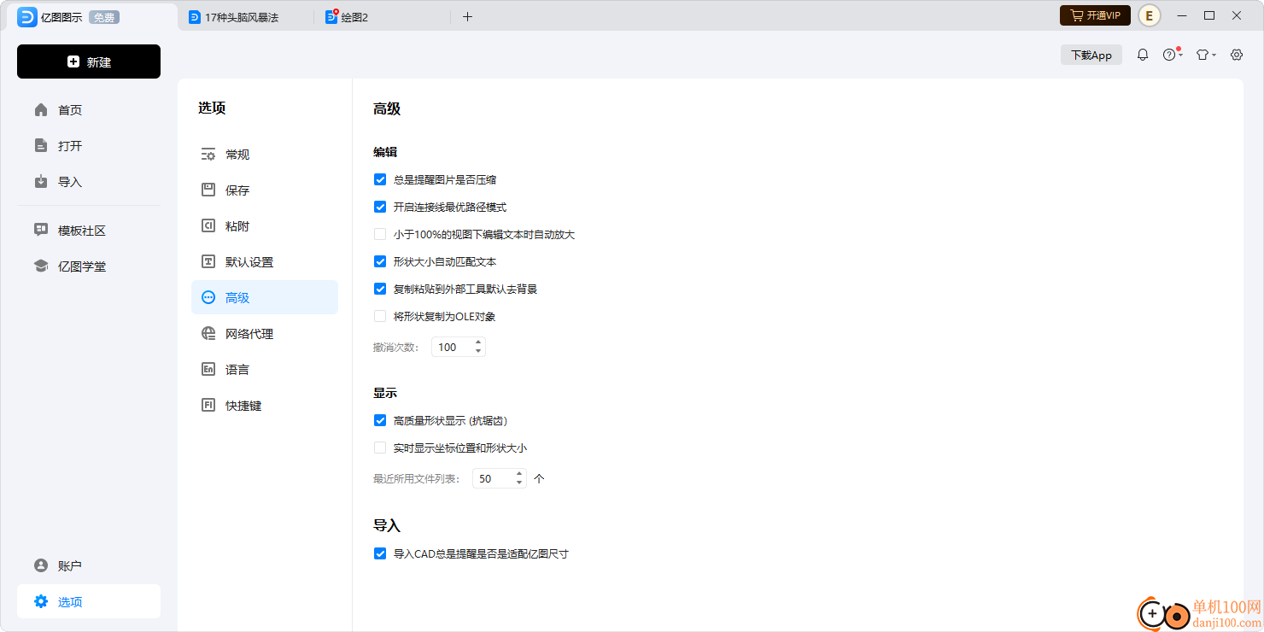Viewport: 1264px width, 632px height.
Task: Select the 语言 language icon
Action: [x=208, y=370]
